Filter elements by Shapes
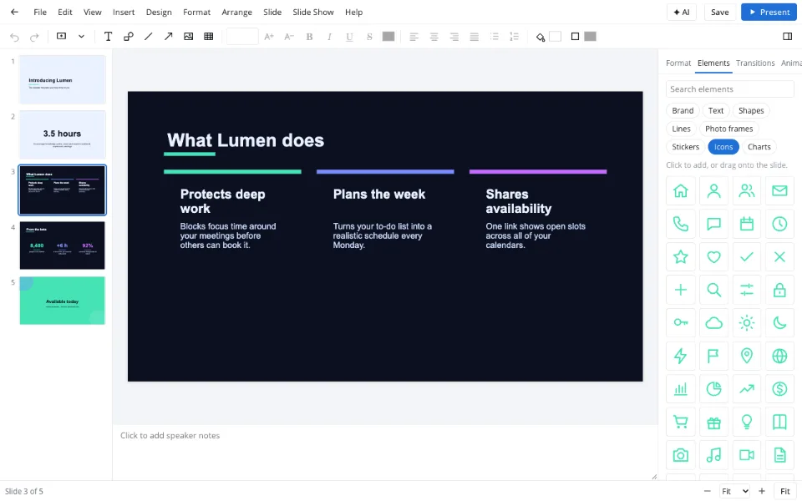 (x=751, y=110)
